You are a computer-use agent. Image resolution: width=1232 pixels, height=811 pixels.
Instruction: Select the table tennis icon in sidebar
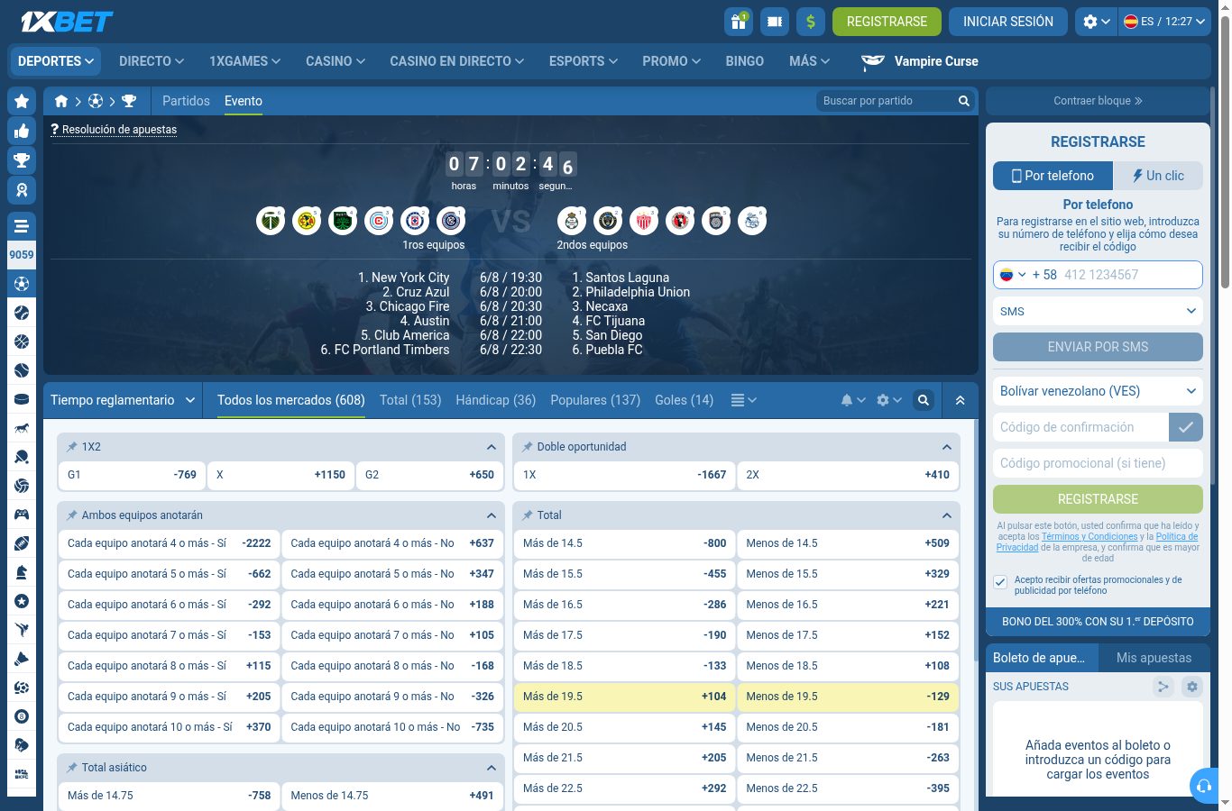pyautogui.click(x=22, y=457)
